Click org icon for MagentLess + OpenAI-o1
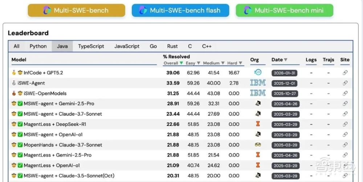 [258, 165]
